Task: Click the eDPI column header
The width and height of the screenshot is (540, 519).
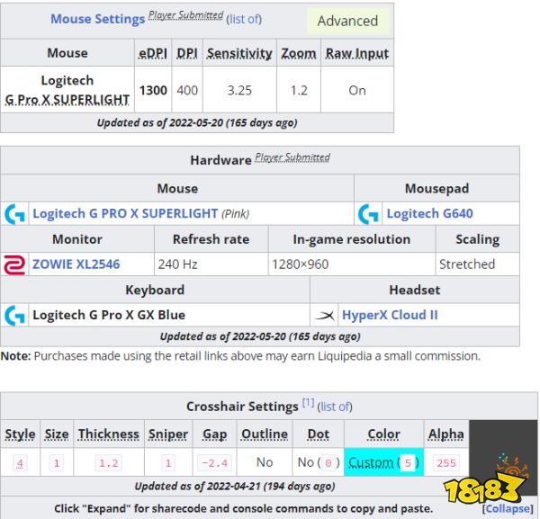Action: [153, 53]
